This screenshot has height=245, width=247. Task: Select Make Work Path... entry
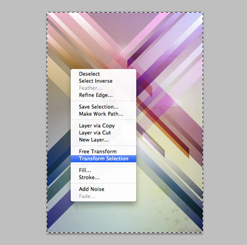point(103,114)
